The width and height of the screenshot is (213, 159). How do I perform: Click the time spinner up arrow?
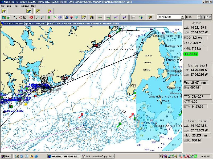click(x=199, y=16)
